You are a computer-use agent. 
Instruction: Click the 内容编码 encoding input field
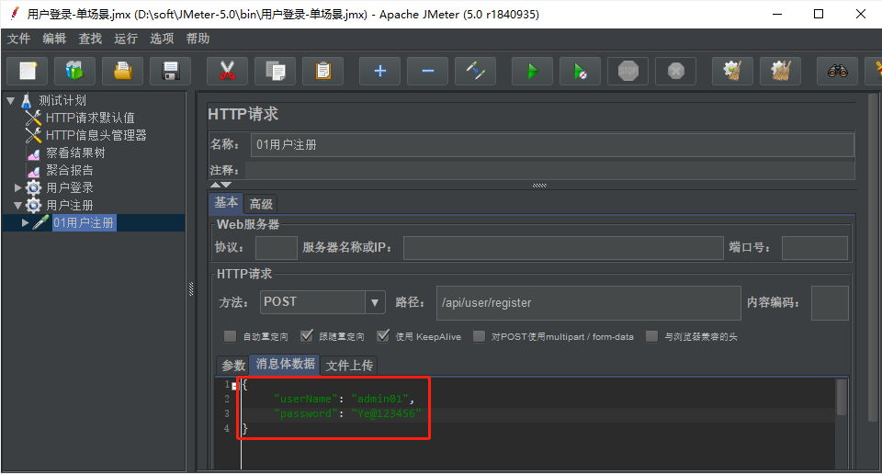[x=830, y=302]
